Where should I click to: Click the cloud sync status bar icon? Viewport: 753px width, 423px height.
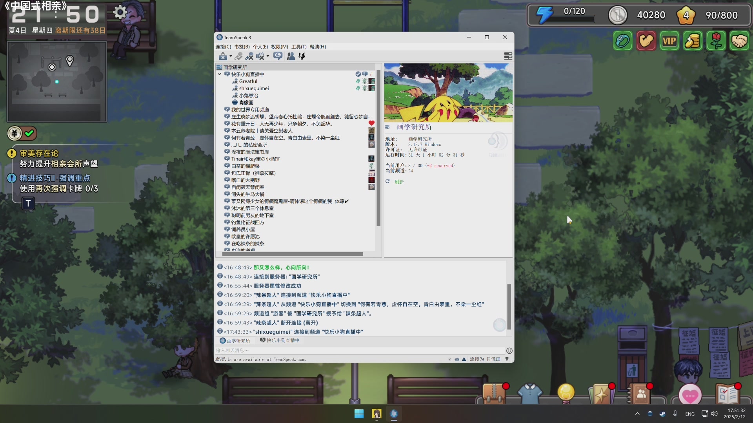[457, 359]
